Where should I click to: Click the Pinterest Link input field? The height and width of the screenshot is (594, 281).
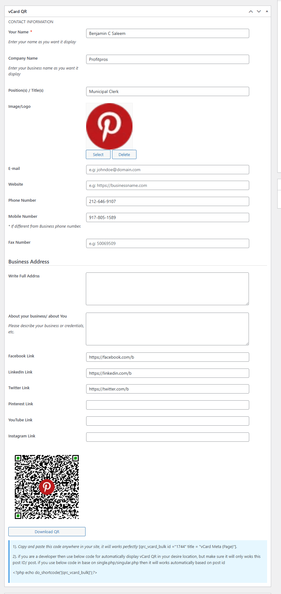pos(167,405)
